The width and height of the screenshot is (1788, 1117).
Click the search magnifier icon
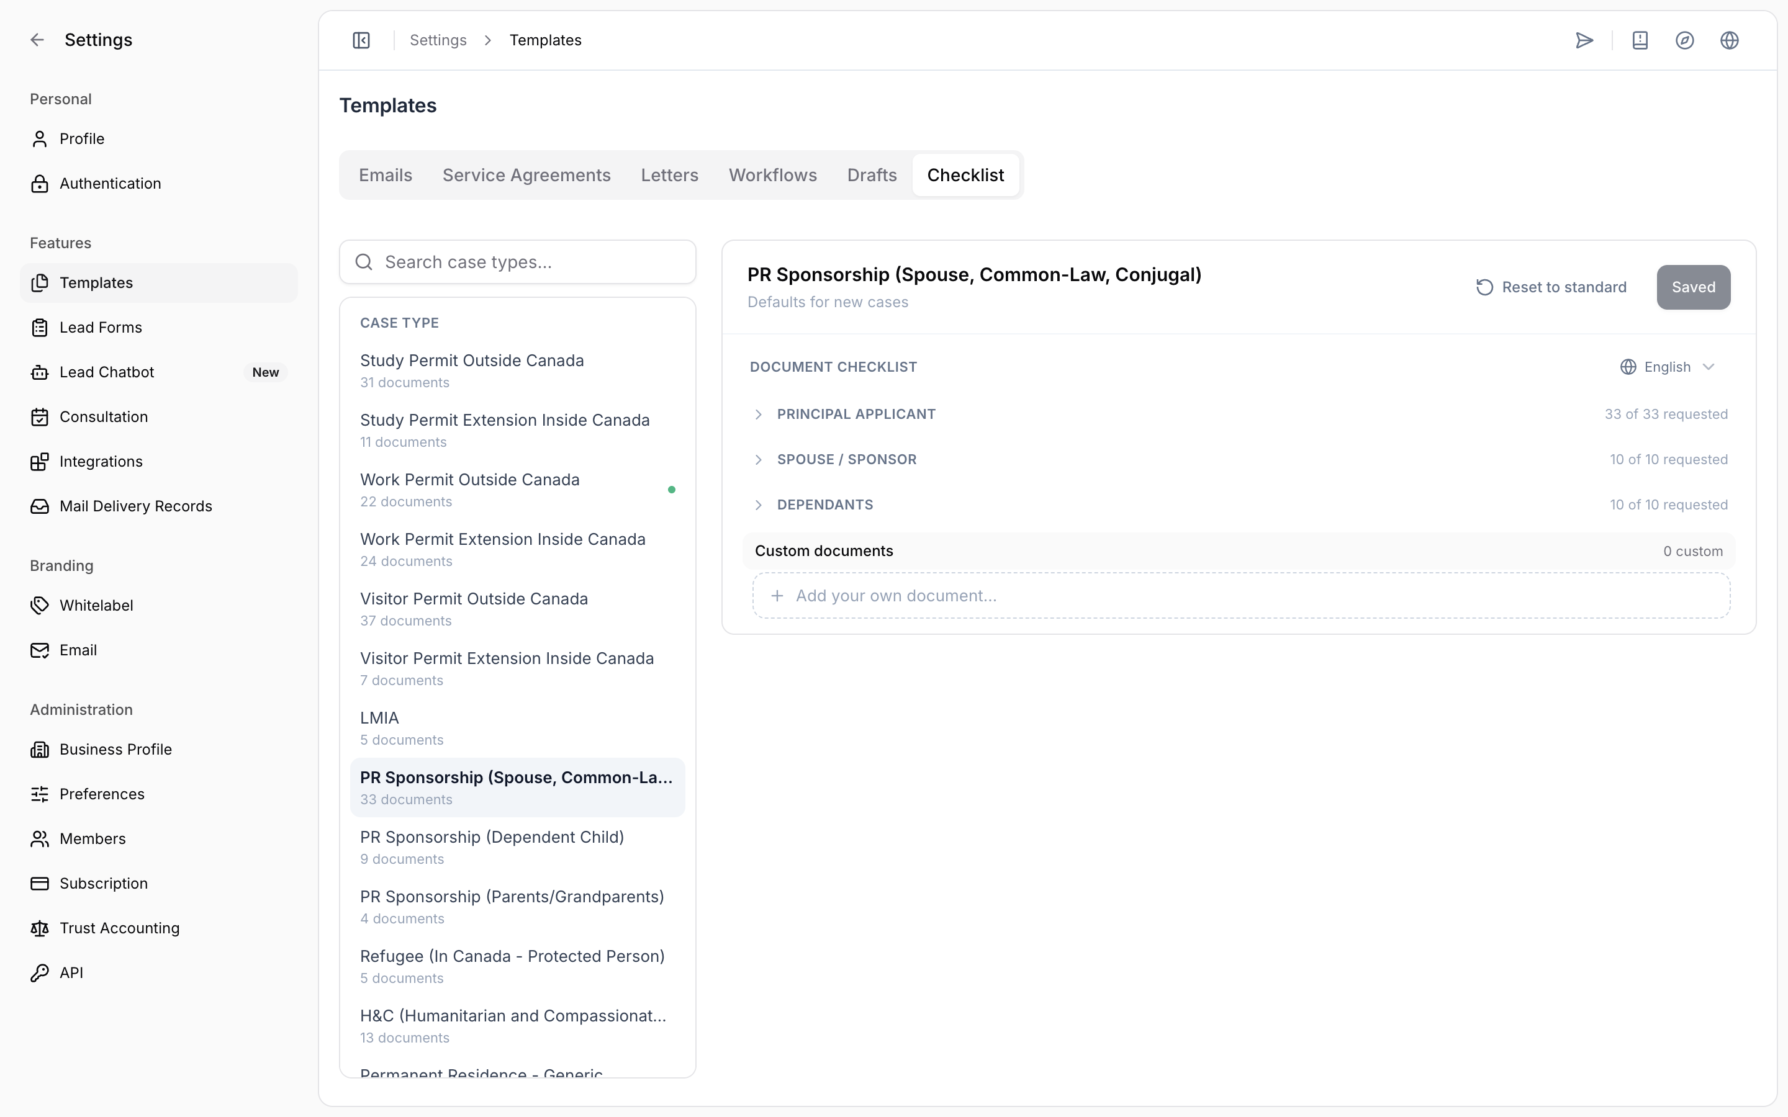click(364, 262)
